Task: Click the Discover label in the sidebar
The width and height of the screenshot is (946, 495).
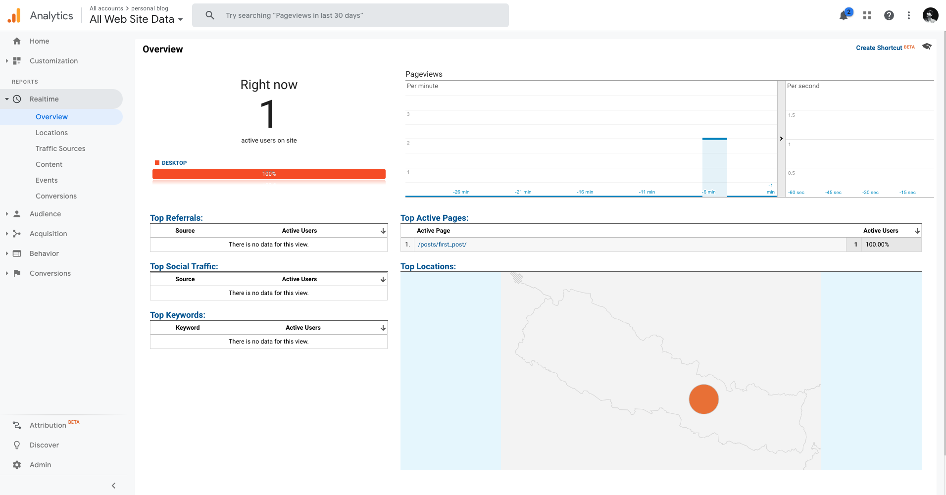Action: pos(44,445)
